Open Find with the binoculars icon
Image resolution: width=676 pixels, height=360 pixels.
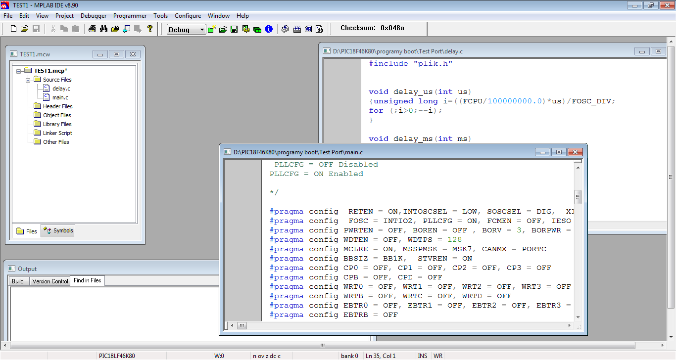[x=103, y=29]
